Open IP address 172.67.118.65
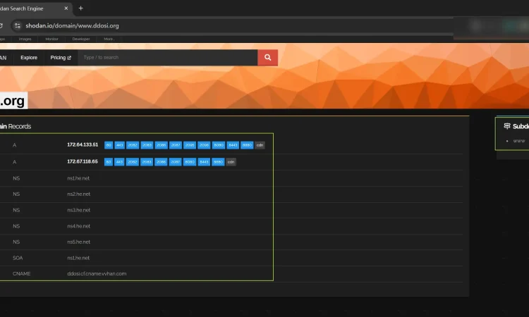The height and width of the screenshot is (317, 529). (83, 162)
